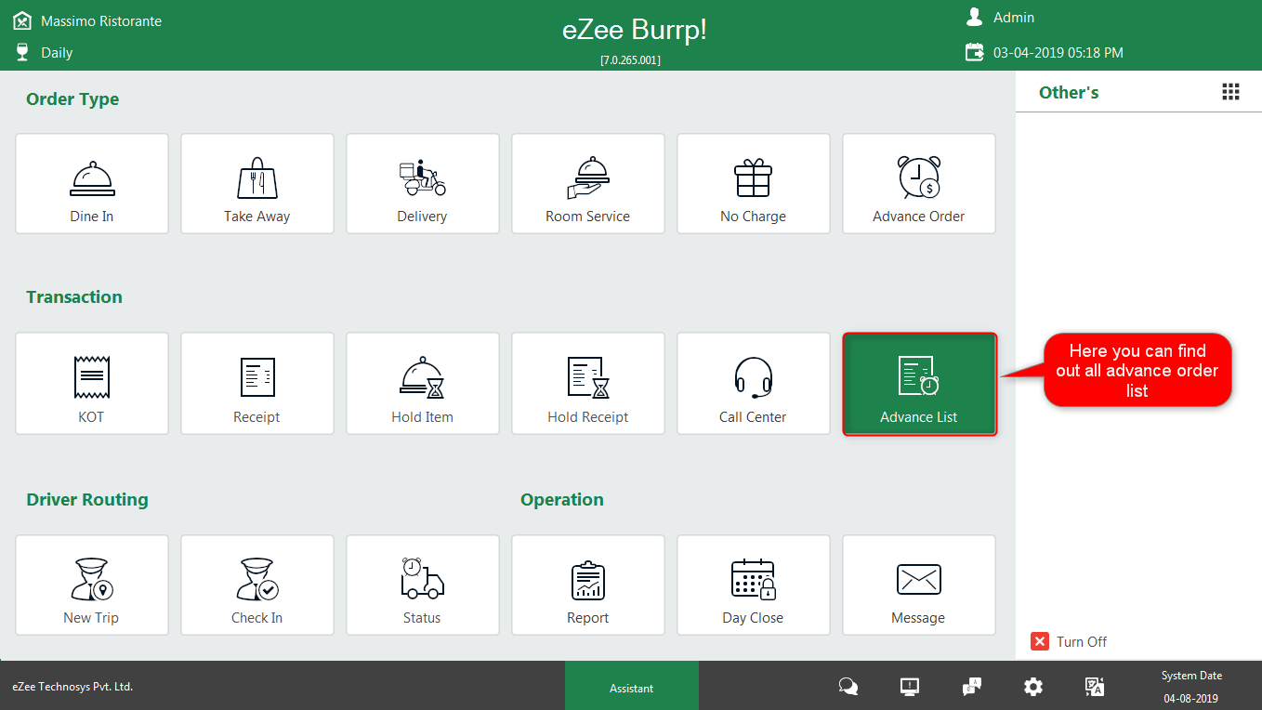Choose the No Charge order tile
Viewport: 1262px width, 710px height.
[x=754, y=183]
